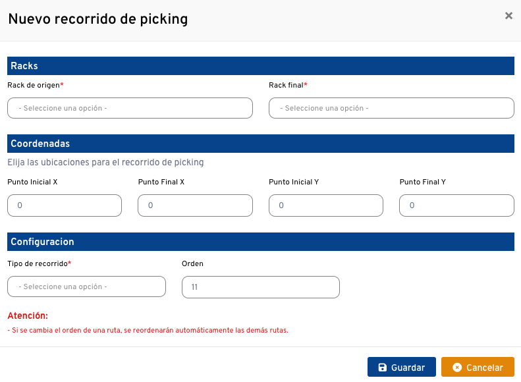The height and width of the screenshot is (382, 521).
Task: Open the Rack de origen dropdown
Action: (130, 108)
